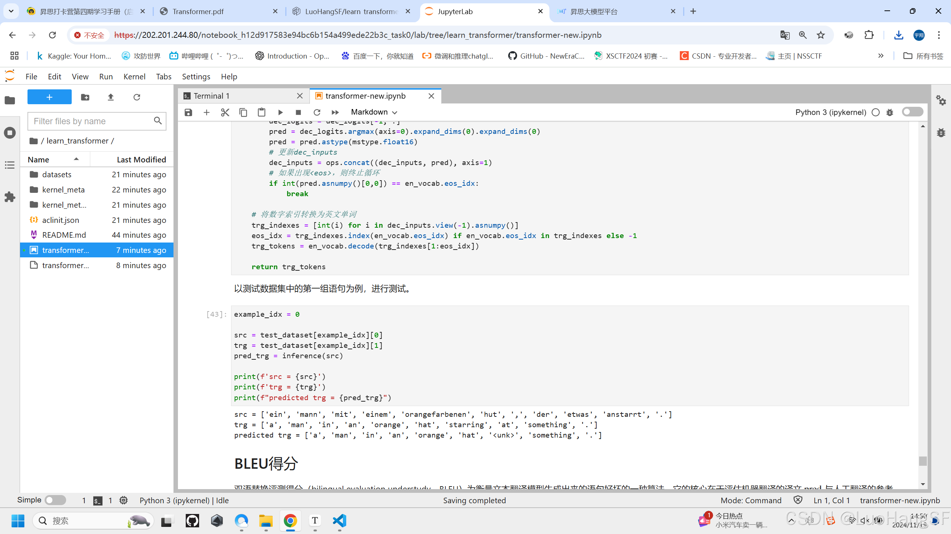Viewport: 951px width, 534px height.
Task: Restart kernel and run all cells
Action: point(335,112)
